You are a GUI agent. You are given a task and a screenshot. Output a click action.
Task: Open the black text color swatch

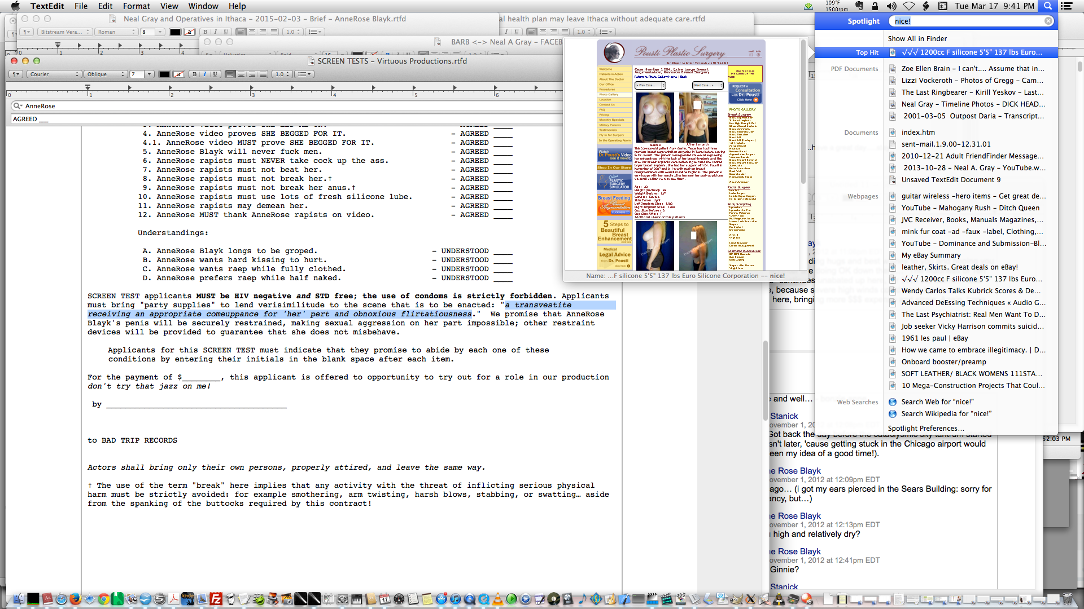tap(164, 74)
